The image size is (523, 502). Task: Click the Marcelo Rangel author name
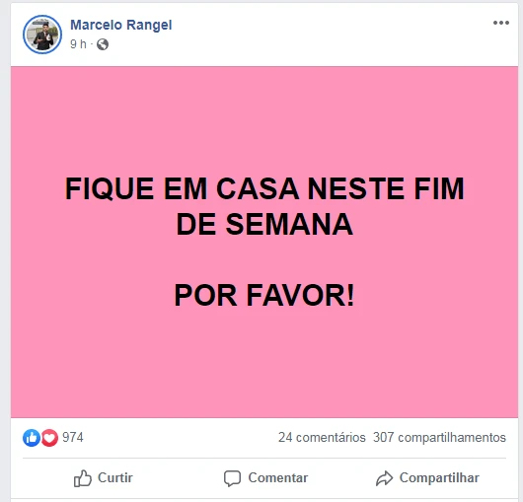[121, 25]
